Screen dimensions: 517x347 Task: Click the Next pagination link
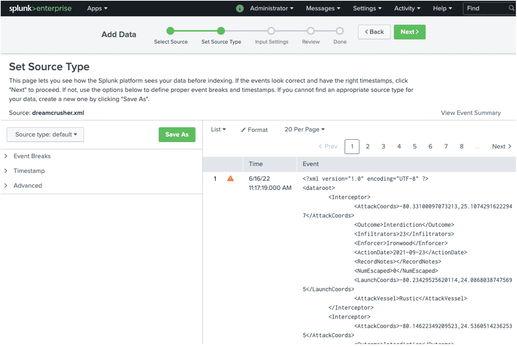[502, 146]
